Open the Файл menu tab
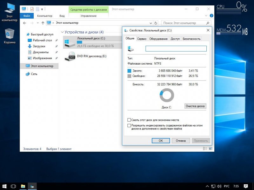 click(27, 16)
